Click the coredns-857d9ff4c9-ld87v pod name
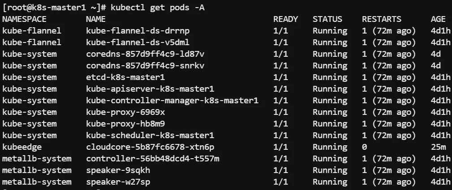 [x=145, y=54]
